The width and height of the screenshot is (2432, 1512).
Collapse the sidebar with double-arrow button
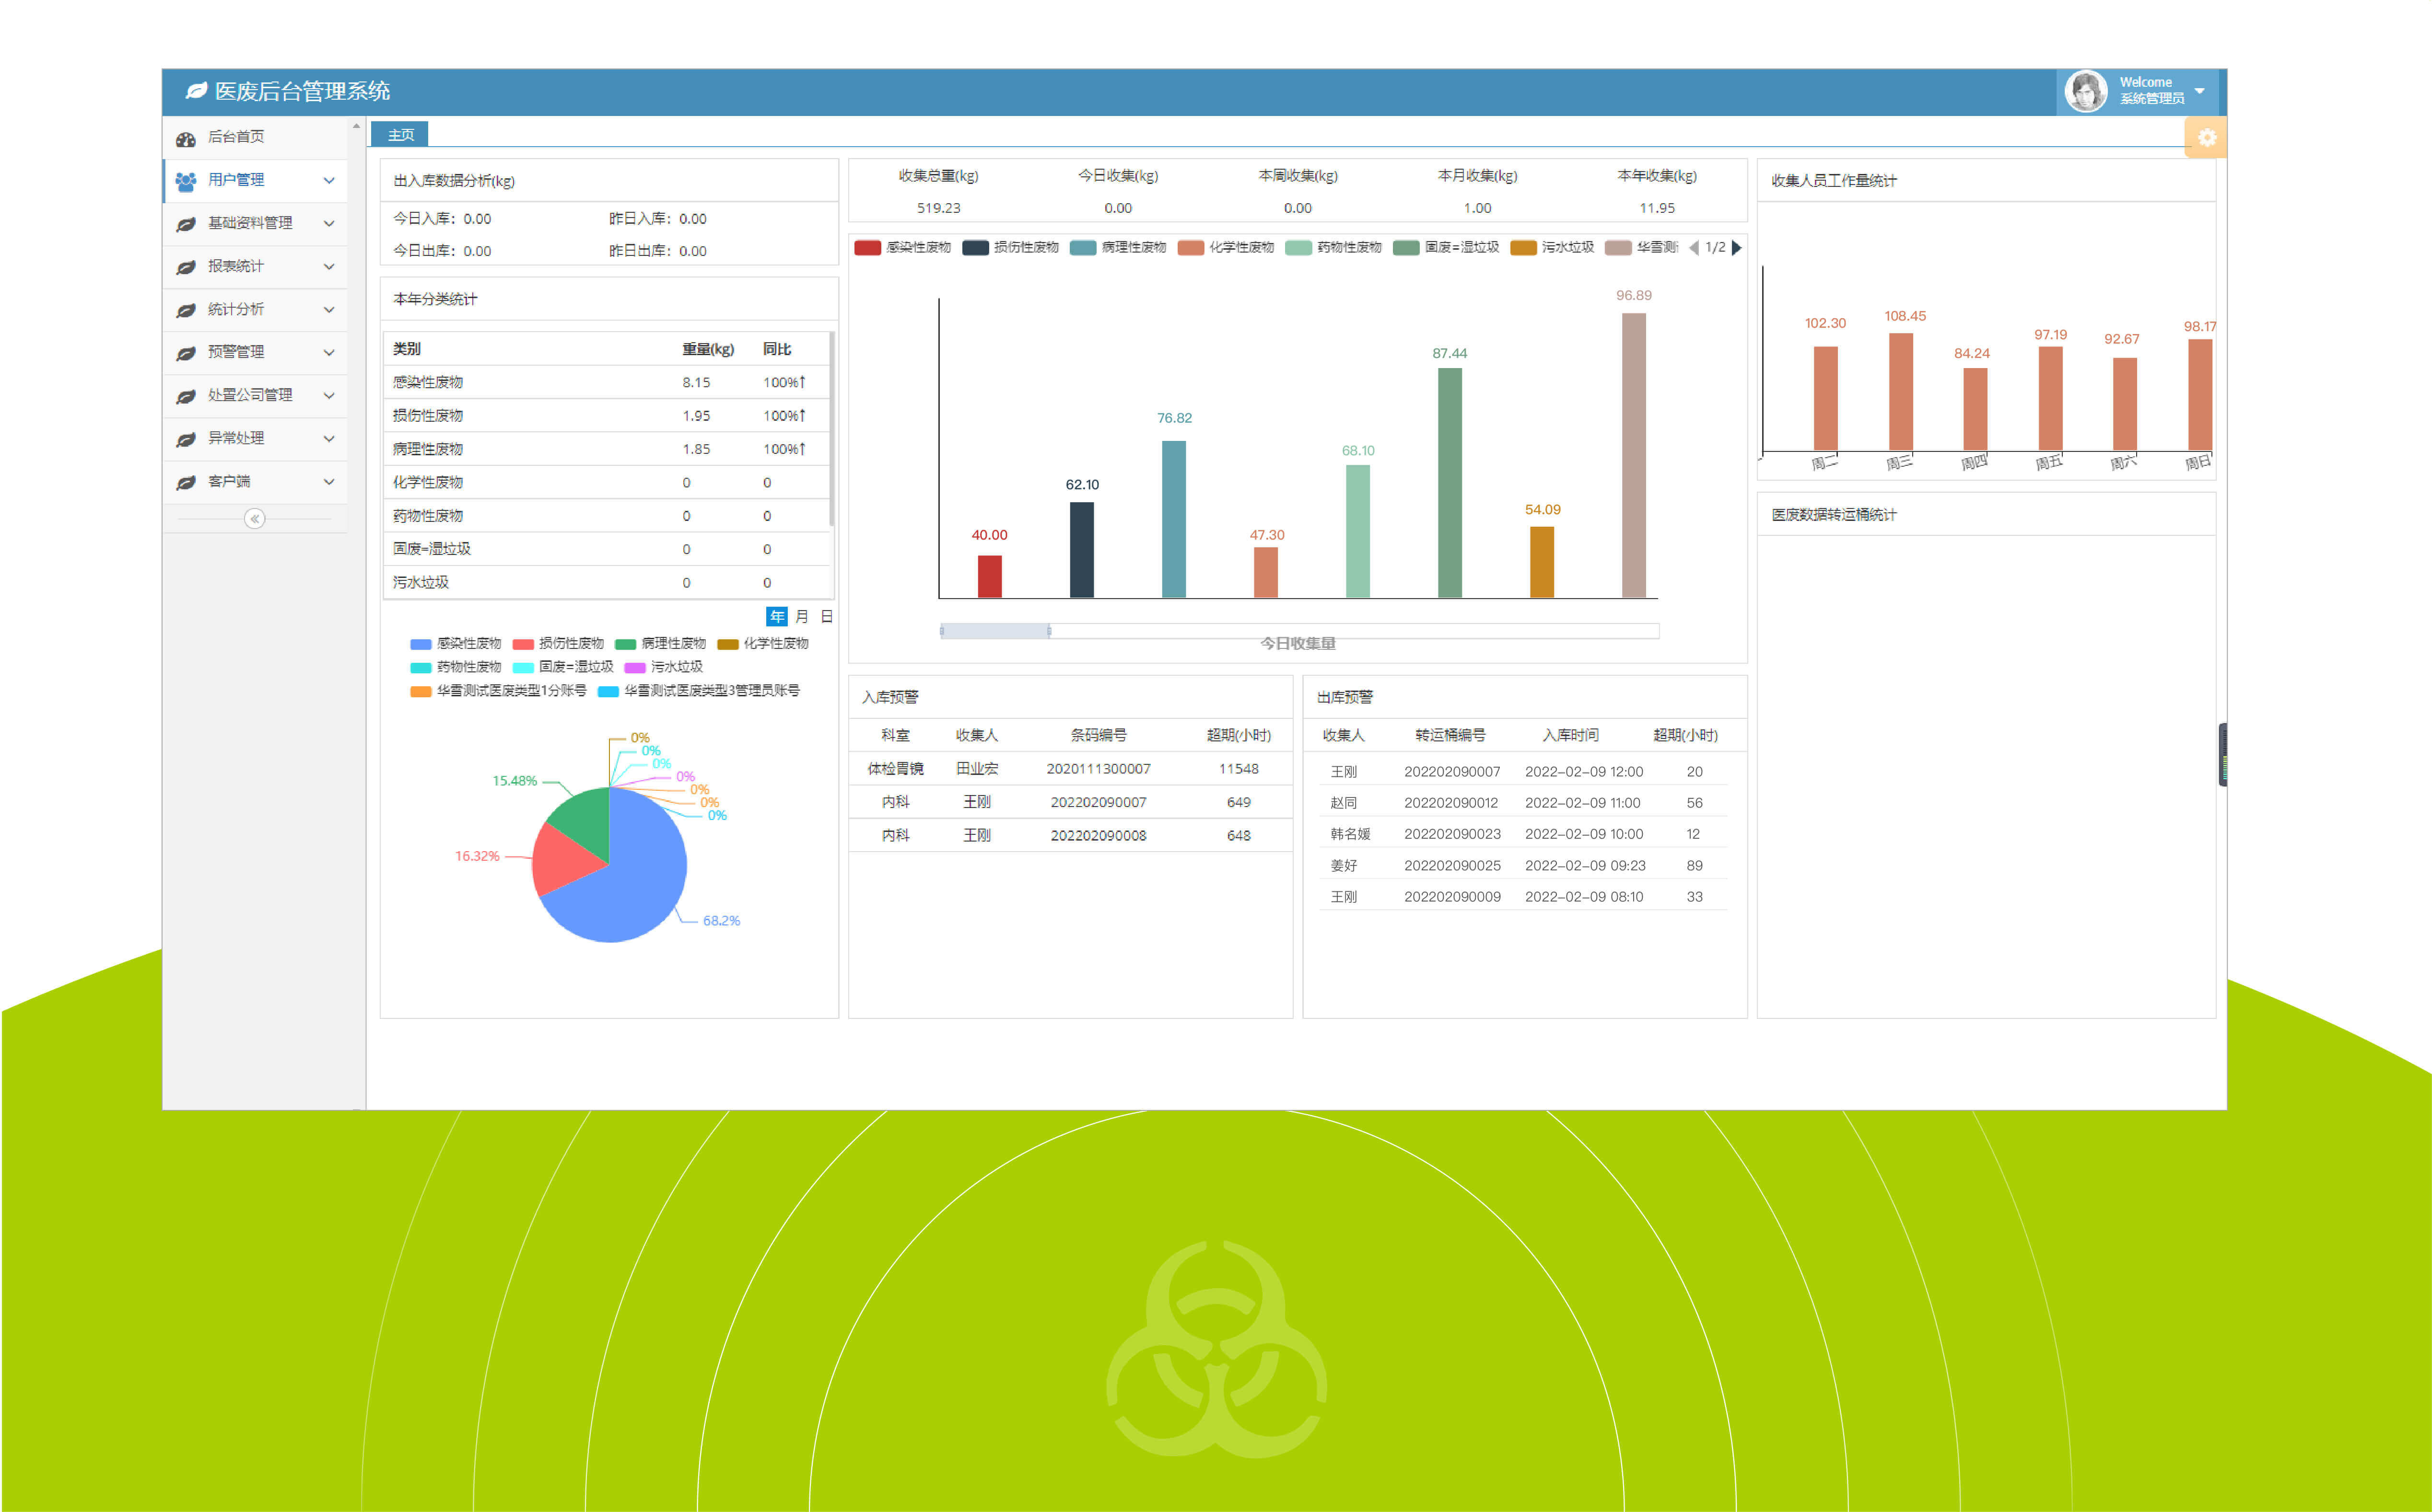pos(254,518)
